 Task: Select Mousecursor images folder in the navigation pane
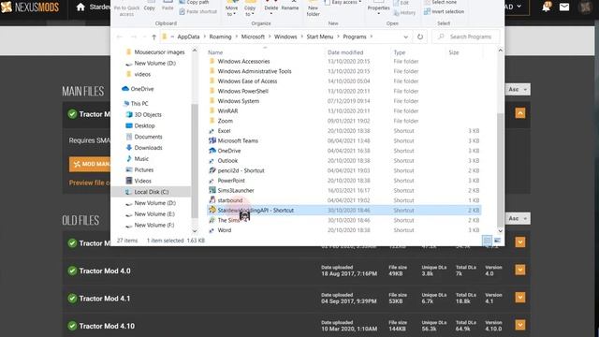(x=155, y=52)
